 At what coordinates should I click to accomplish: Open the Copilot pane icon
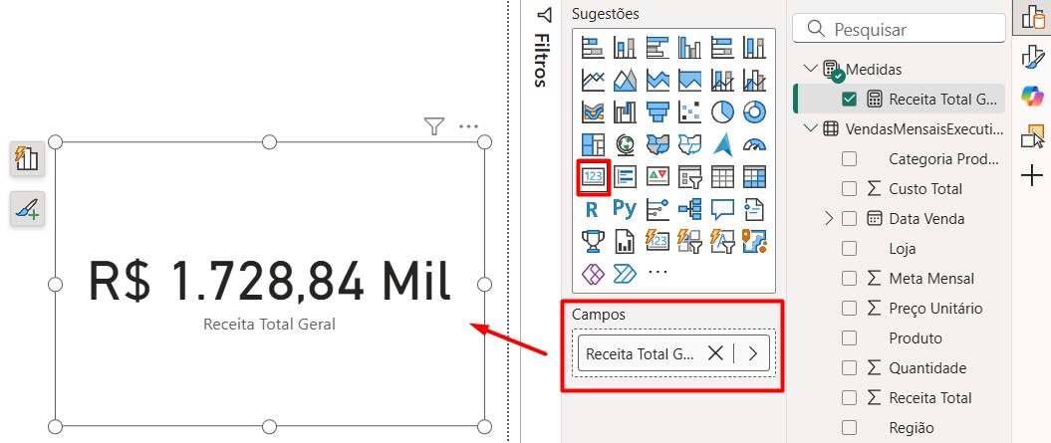[x=1033, y=96]
